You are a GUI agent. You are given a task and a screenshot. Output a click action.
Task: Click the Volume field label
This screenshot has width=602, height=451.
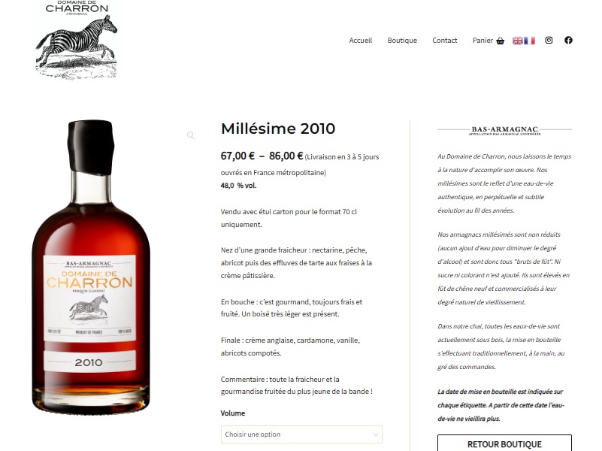[x=233, y=413]
